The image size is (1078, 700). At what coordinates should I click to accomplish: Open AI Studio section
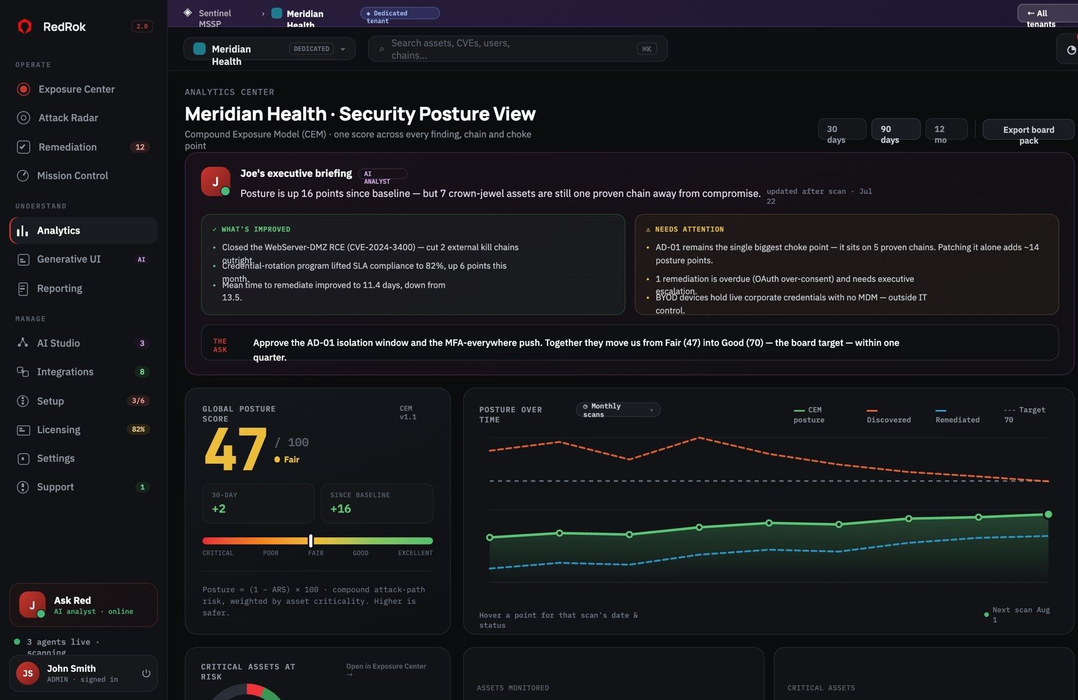83,343
